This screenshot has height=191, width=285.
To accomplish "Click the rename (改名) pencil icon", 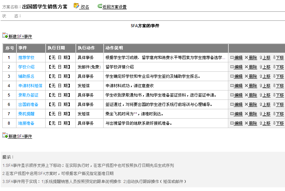I will point(76,6).
